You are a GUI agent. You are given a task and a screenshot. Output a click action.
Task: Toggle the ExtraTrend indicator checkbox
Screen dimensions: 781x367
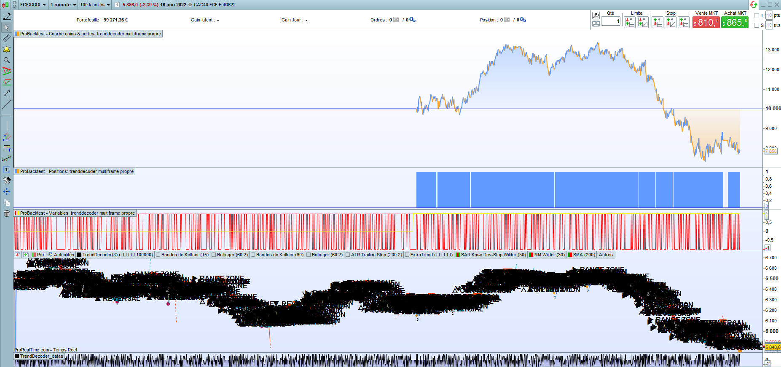point(408,255)
